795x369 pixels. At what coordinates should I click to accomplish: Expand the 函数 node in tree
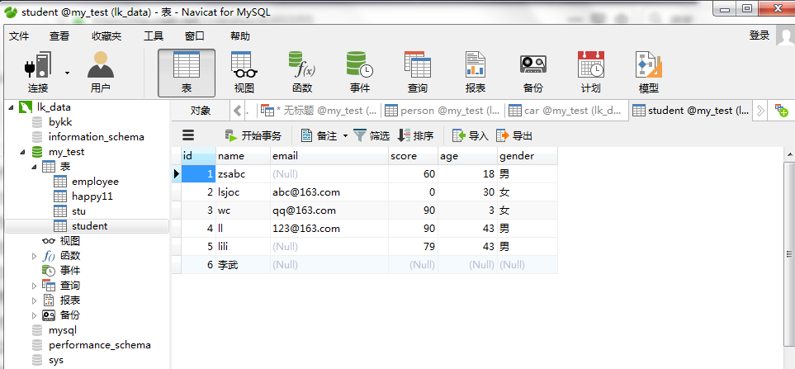tap(34, 256)
